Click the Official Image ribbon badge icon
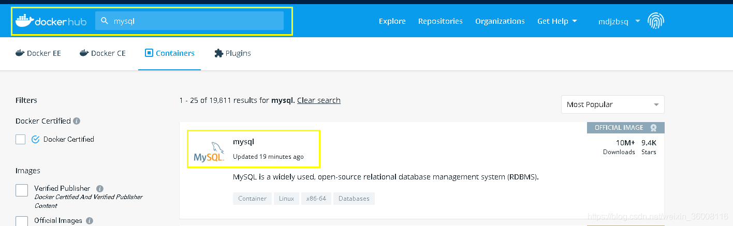Viewport: 733px width, 226px height. [654, 128]
